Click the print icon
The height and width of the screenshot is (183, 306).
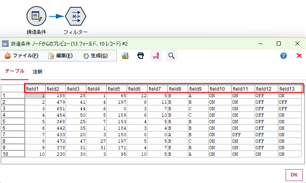(x=141, y=56)
